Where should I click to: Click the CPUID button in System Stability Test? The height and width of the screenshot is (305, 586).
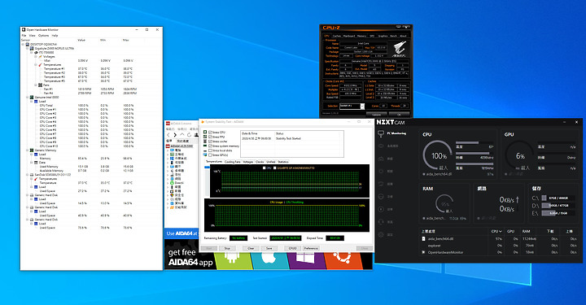tap(293, 248)
